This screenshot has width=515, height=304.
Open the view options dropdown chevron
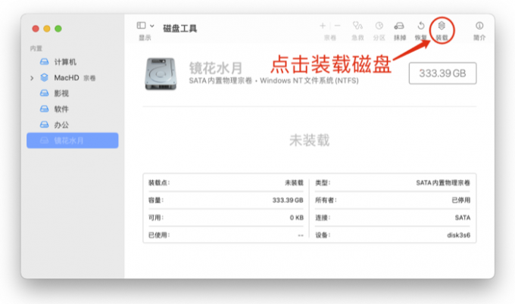152,26
